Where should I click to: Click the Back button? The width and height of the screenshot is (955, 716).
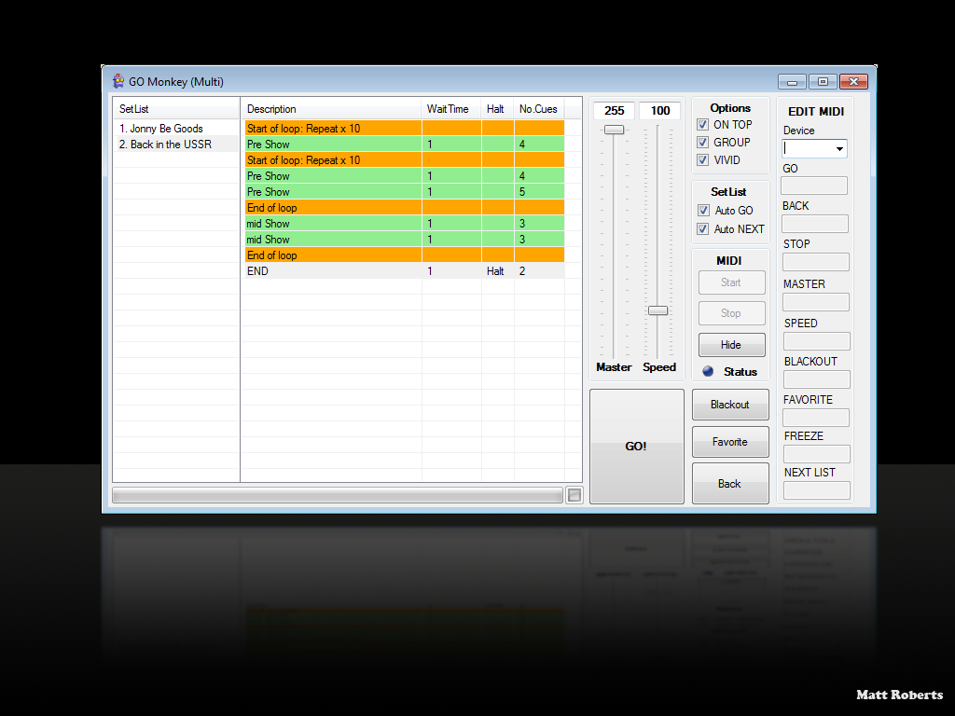pyautogui.click(x=729, y=484)
